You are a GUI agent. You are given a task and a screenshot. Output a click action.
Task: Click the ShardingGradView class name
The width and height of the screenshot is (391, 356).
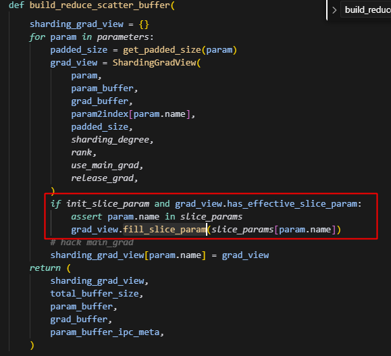pyautogui.click(x=154, y=63)
